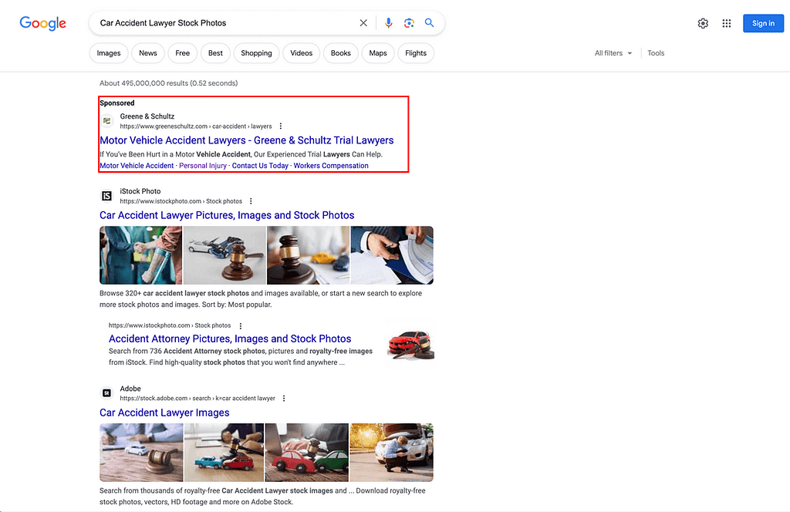This screenshot has width=790, height=512.
Task: Click the Greene & Schultz favicon
Action: [x=106, y=121]
